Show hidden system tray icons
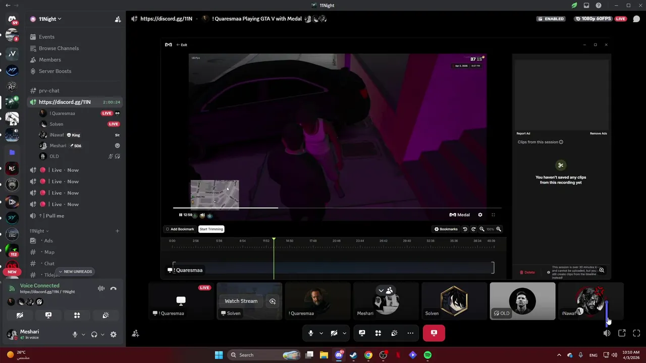Screen dimensions: 646x363 pos(559,355)
